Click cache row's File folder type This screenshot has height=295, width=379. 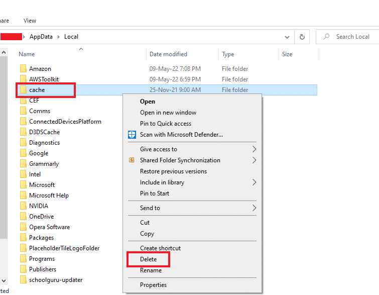pos(235,90)
